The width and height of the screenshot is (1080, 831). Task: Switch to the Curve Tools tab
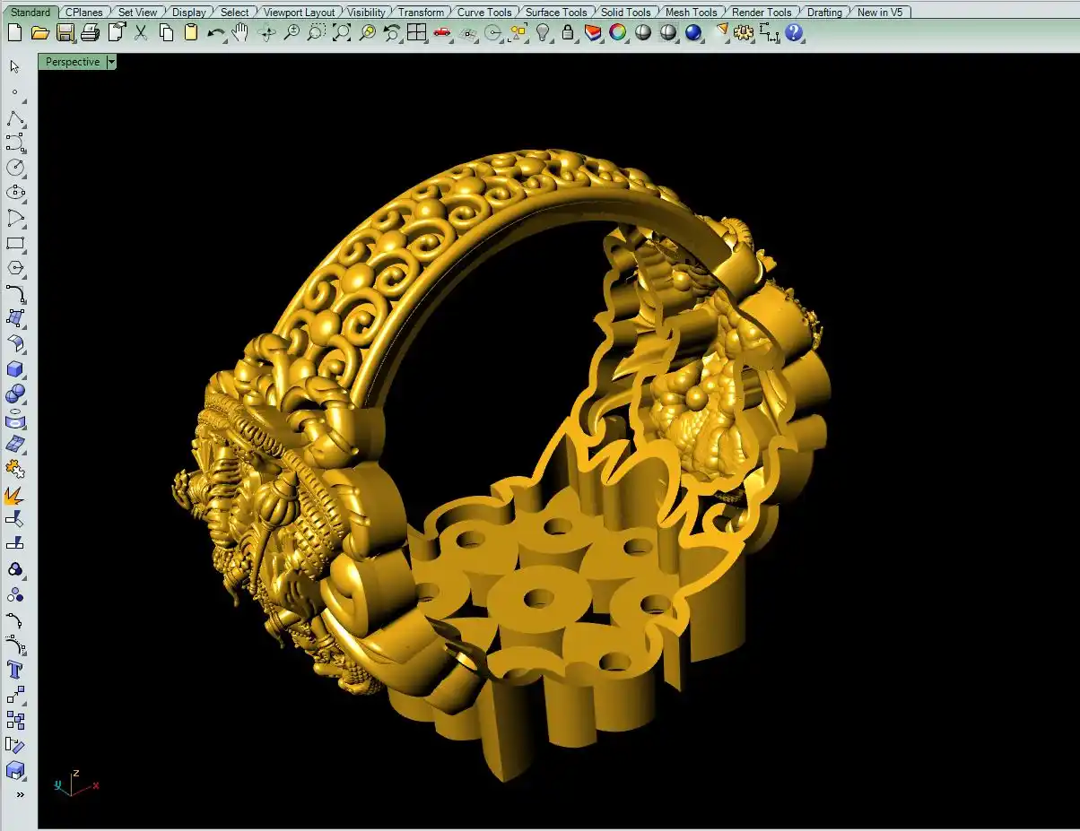click(x=484, y=13)
